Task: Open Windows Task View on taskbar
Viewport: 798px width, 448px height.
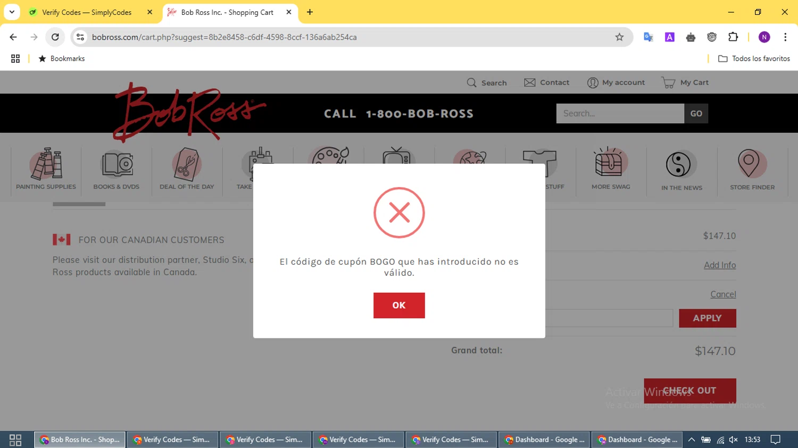Action: pyautogui.click(x=15, y=440)
